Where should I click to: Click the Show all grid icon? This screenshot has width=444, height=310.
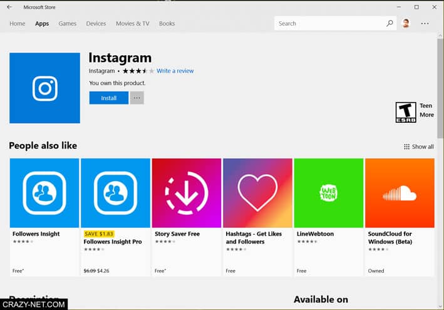(x=406, y=147)
